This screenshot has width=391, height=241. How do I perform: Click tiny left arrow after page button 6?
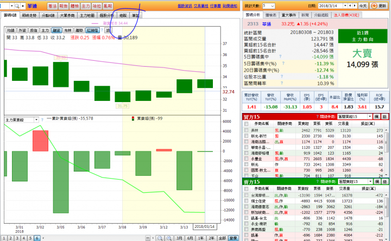[43, 238]
